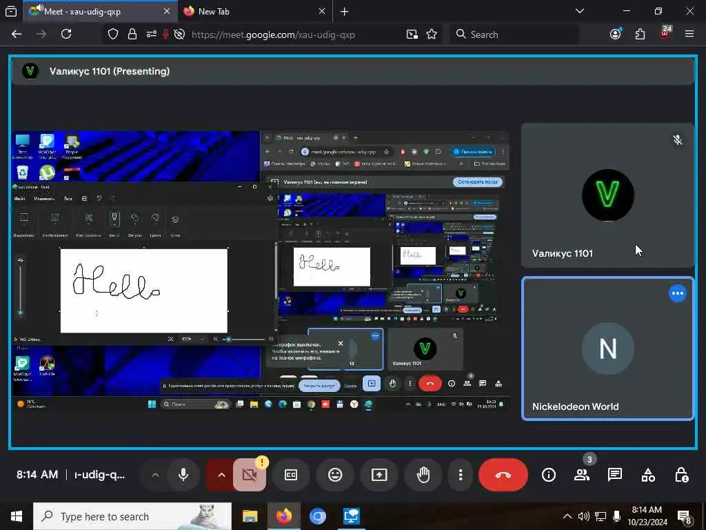Select the Nickelodeon World participant tile
Image resolution: width=706 pixels, height=530 pixels.
607,349
